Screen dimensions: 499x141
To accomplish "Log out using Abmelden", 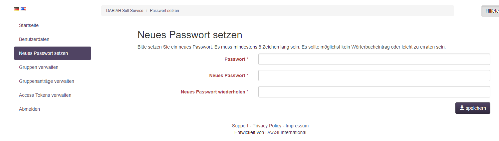I will 29,109.
